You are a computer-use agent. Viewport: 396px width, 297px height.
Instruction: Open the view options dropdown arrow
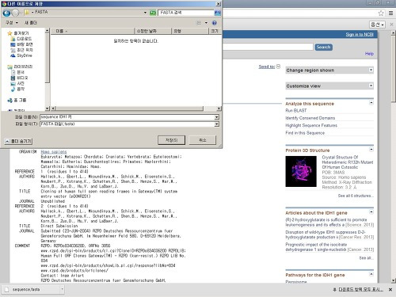(x=206, y=23)
